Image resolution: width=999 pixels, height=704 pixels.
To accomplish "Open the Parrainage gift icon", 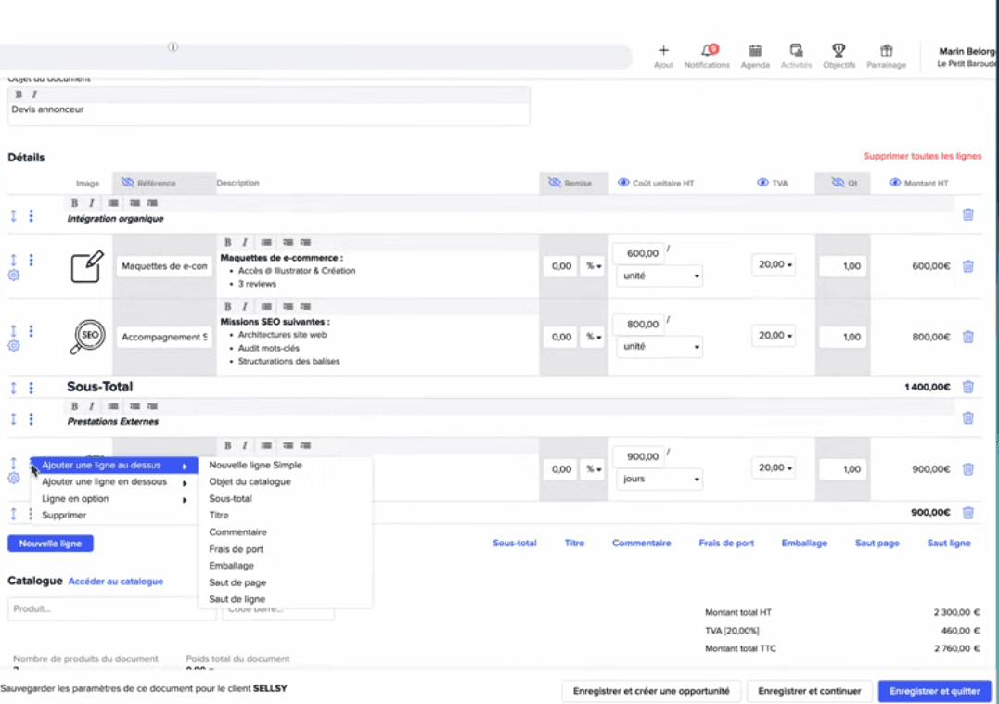I will (886, 50).
